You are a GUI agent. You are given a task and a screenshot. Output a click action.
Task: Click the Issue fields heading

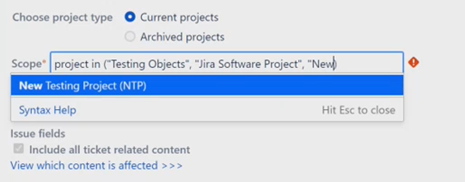coord(38,133)
